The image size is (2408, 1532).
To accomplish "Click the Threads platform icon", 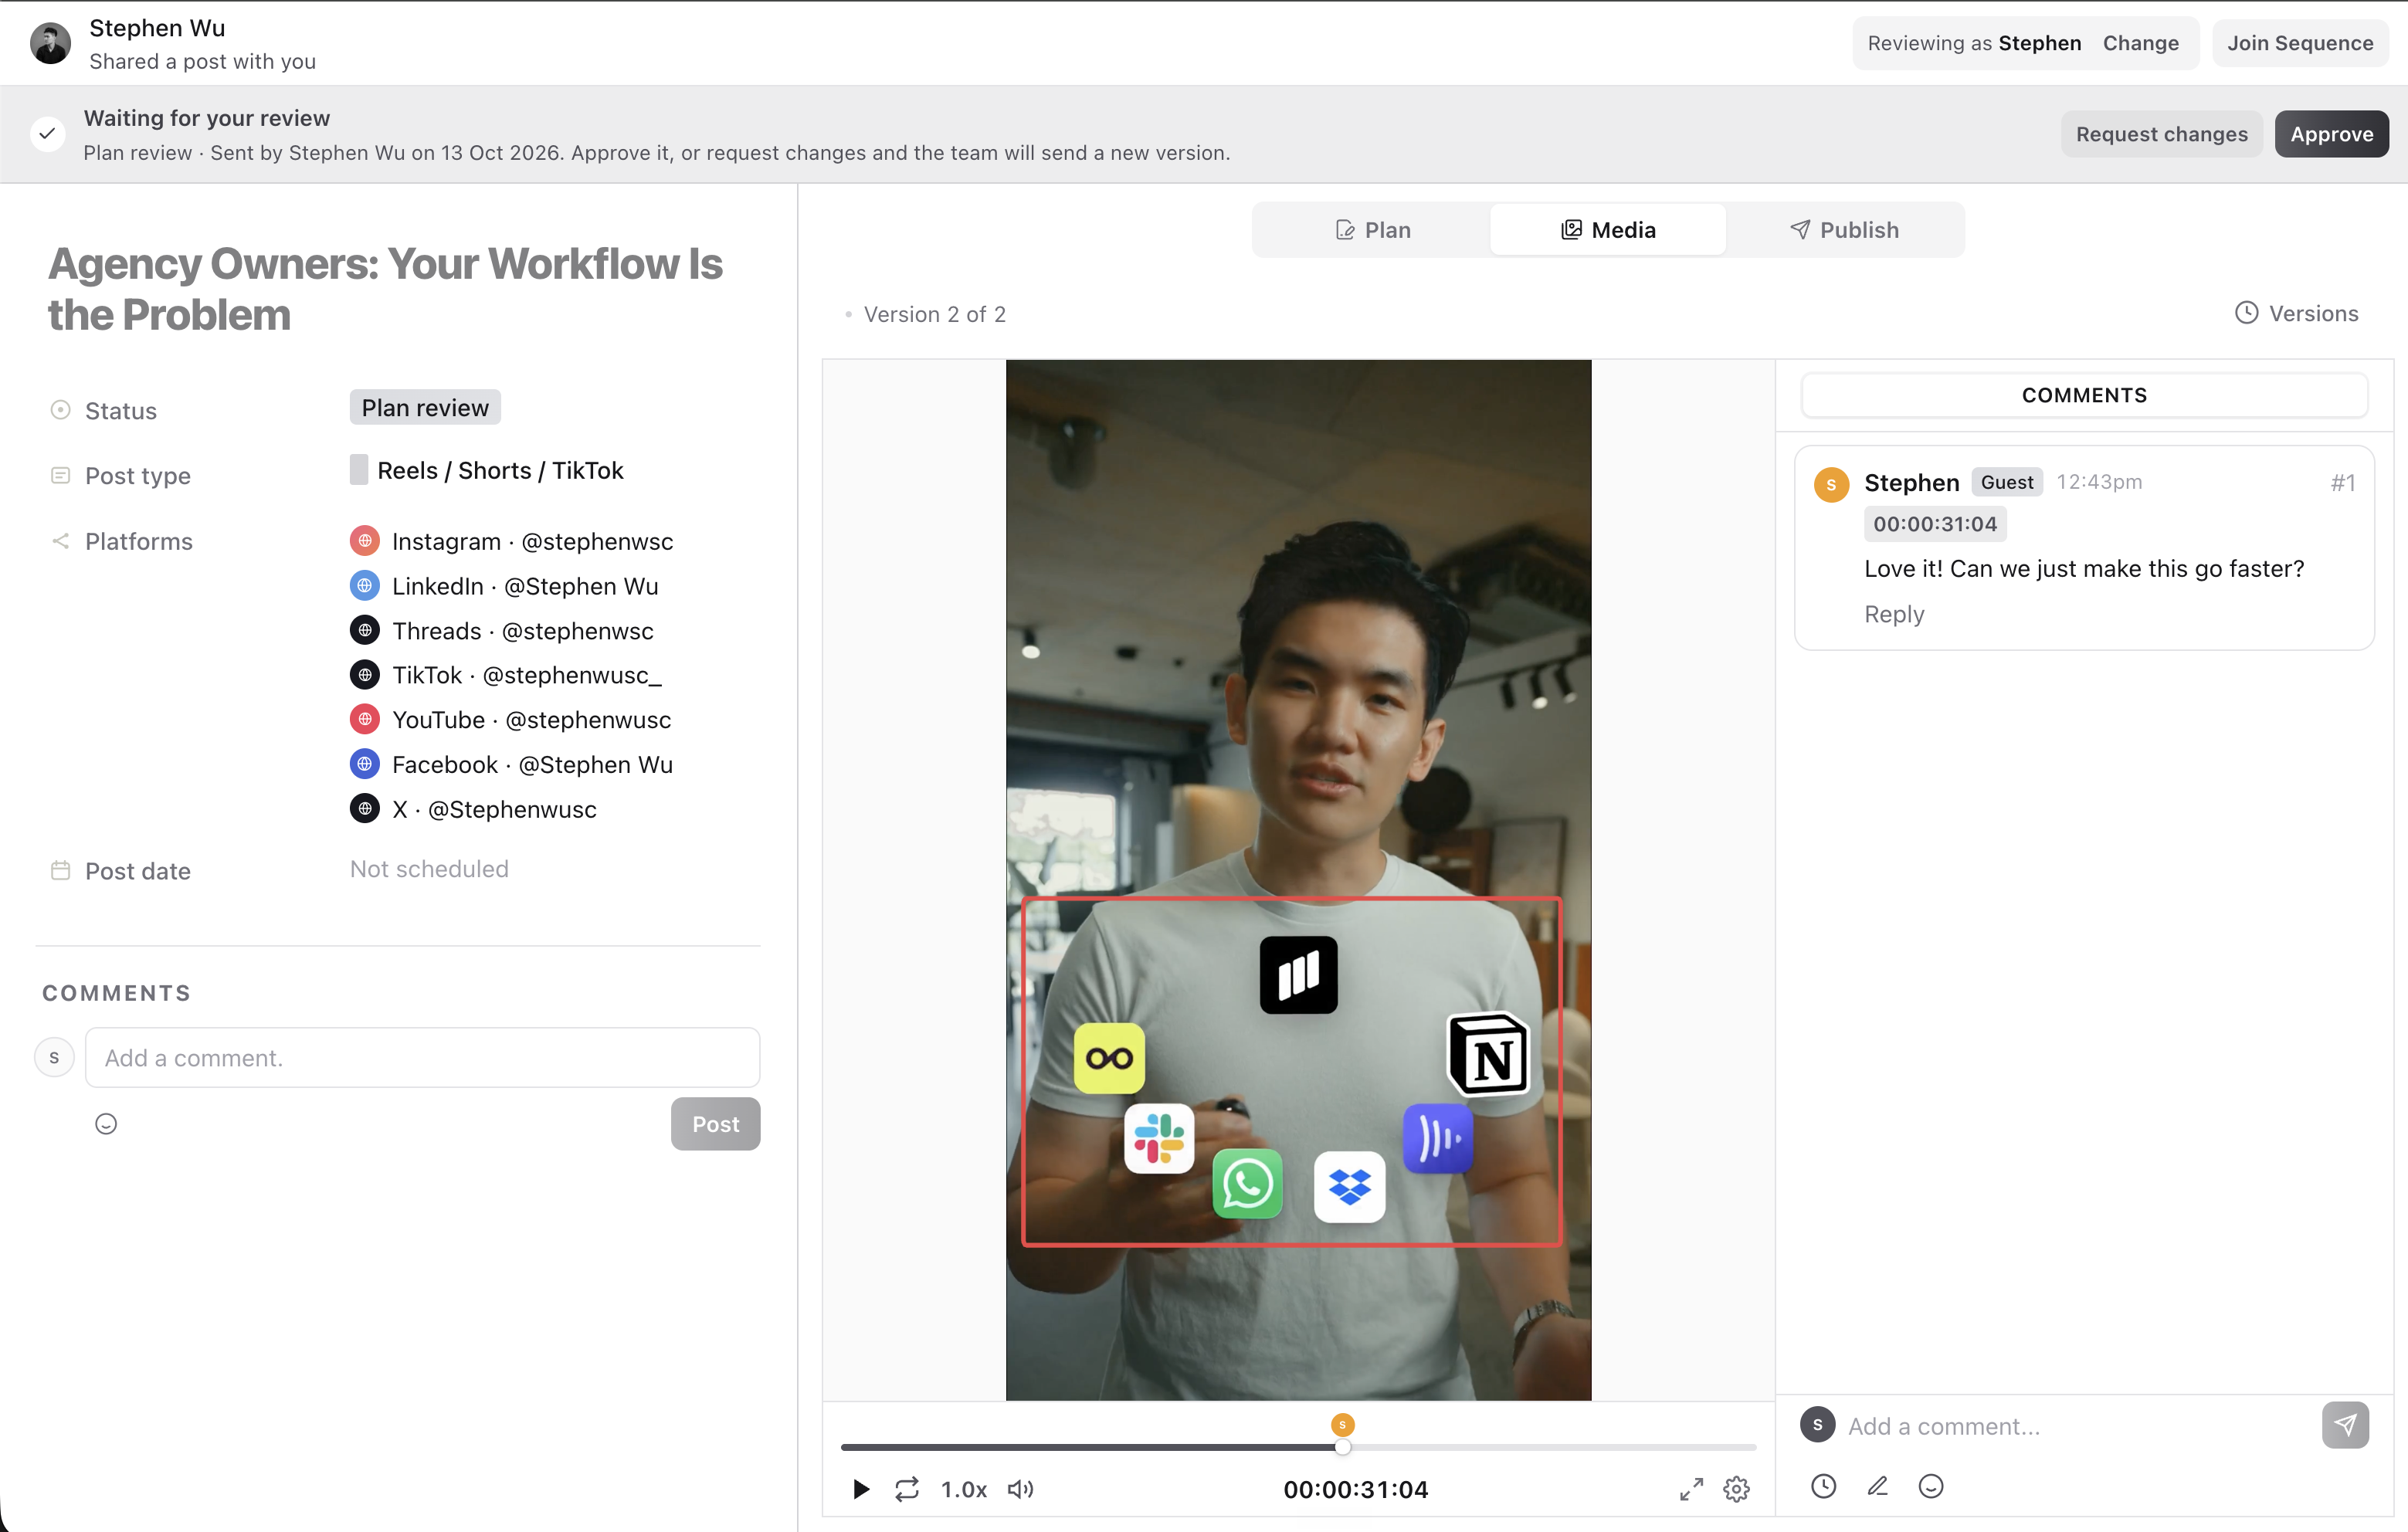I will (x=365, y=630).
